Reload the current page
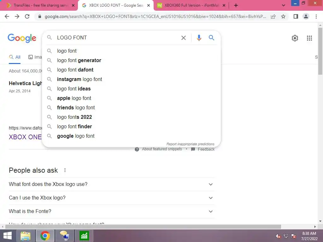 [27, 16]
